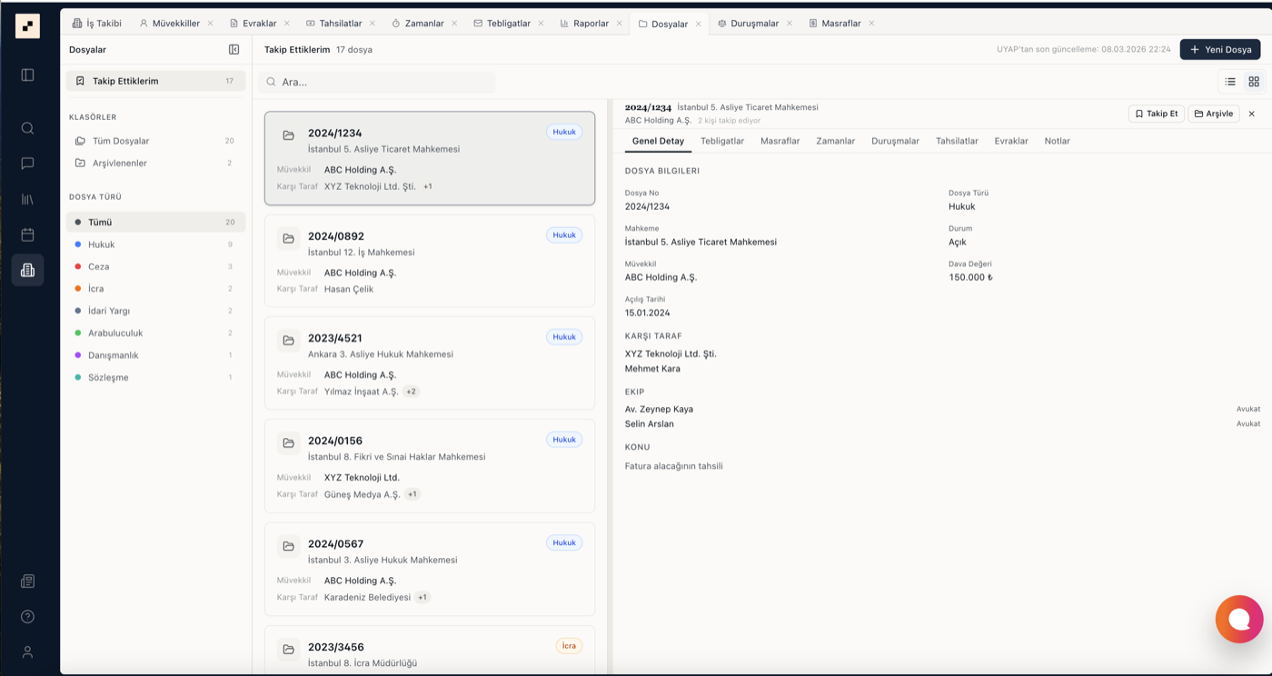Open the search icon in left sidebar
Image resolution: width=1272 pixels, height=676 pixels.
tap(27, 128)
